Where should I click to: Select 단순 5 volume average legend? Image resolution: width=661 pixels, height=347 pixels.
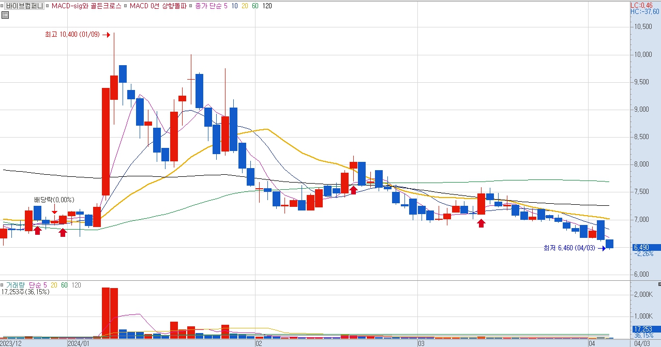click(x=38, y=285)
